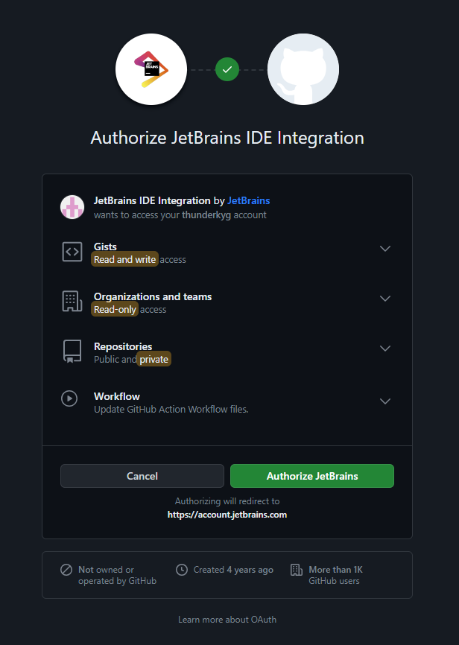459x645 pixels.
Task: Click 'Update GitHub Action Workflow files.' text
Action: coord(171,410)
